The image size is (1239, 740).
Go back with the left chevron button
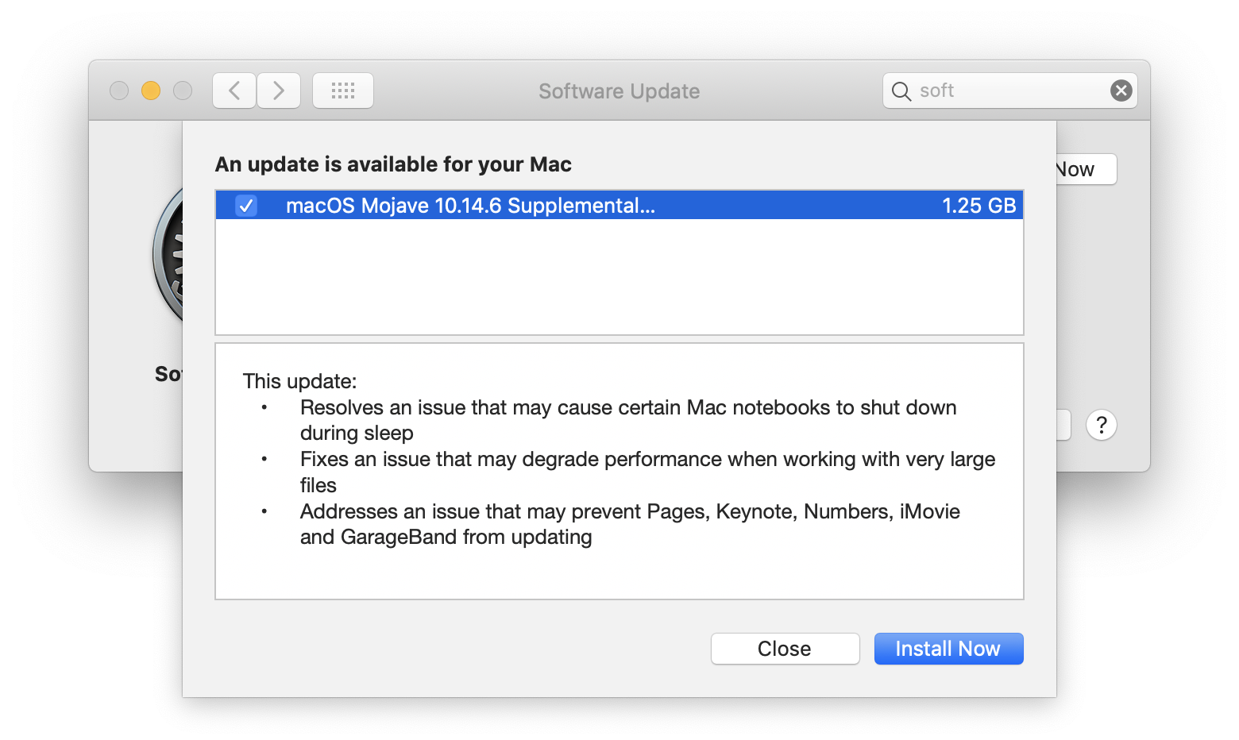(x=234, y=91)
